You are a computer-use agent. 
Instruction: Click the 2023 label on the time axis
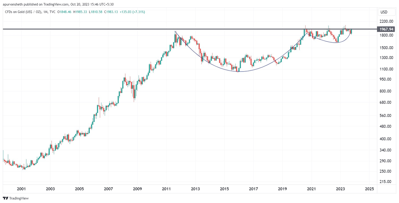point(340,189)
